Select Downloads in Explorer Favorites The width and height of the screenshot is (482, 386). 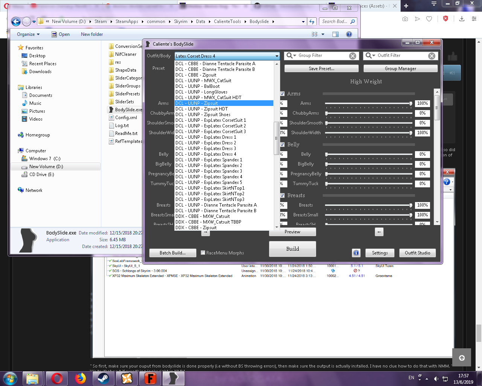point(40,72)
